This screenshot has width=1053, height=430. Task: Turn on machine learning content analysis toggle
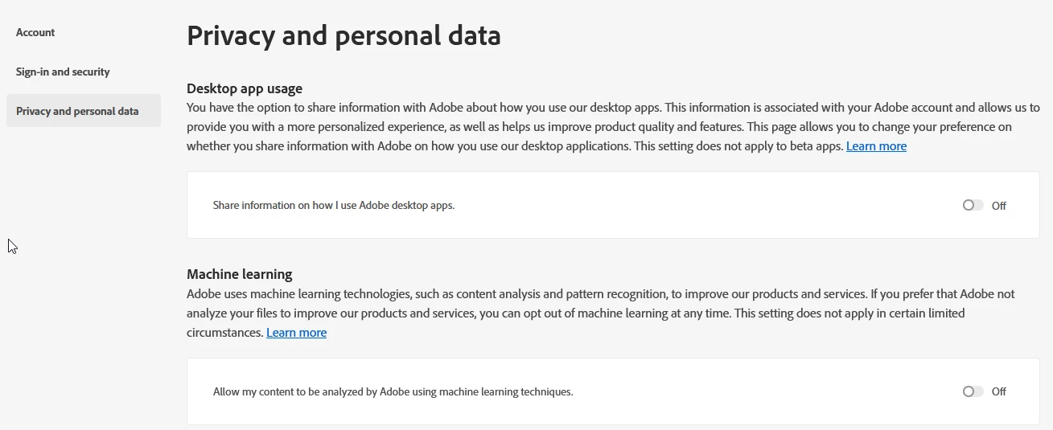tap(973, 392)
